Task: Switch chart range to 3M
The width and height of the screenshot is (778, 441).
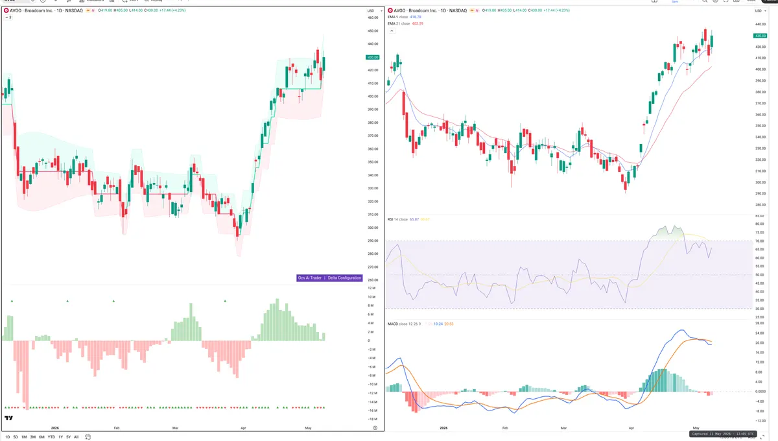Action: [32, 436]
